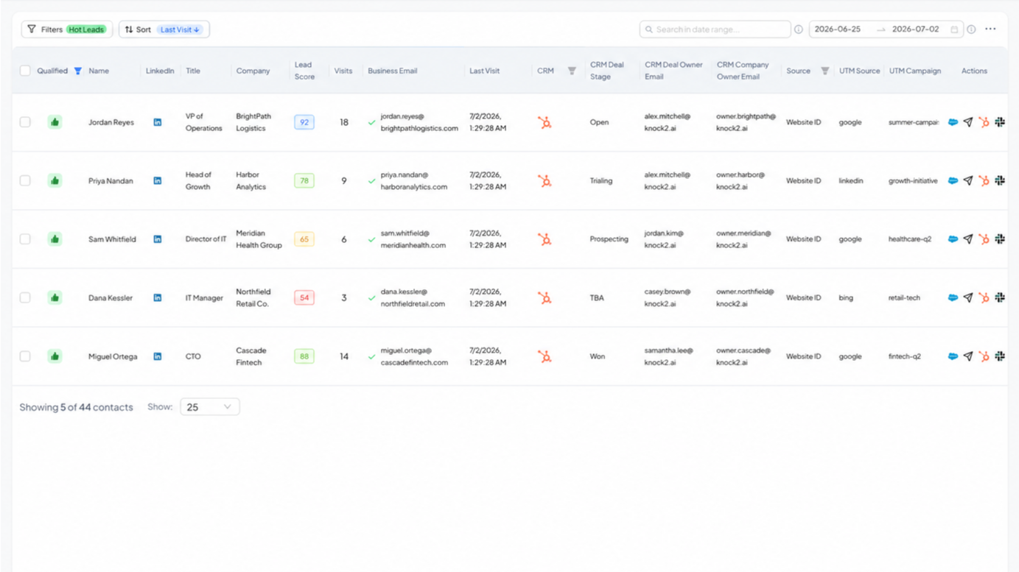Image resolution: width=1019 pixels, height=572 pixels.
Task: Click the paper plane icon for Priya Nandan
Action: click(x=968, y=180)
